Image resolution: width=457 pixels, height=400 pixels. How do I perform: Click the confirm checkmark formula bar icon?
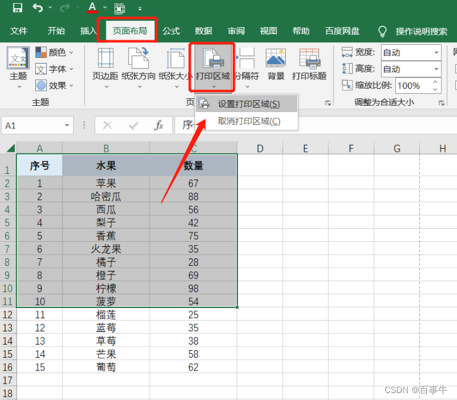pyautogui.click(x=133, y=125)
